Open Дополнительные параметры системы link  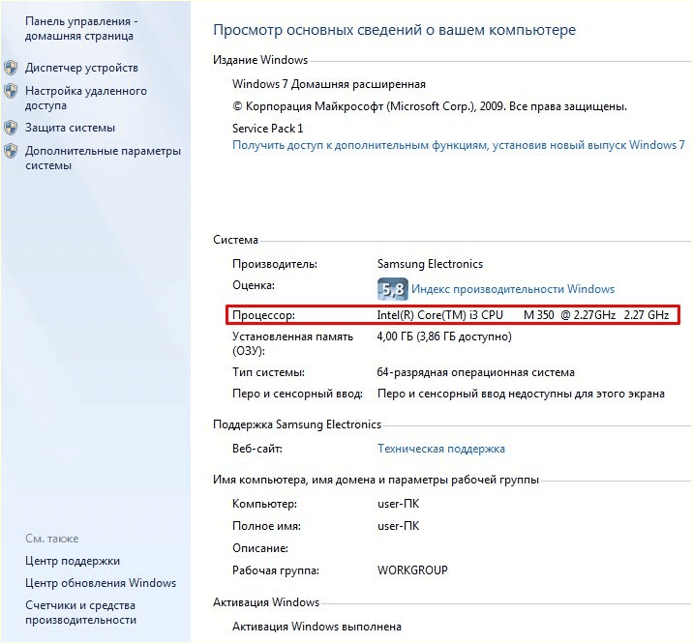(103, 158)
